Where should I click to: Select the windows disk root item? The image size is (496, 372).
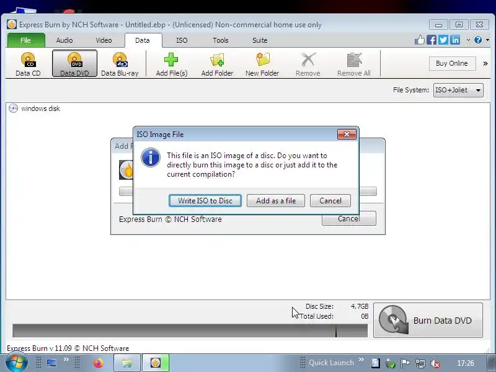(40, 108)
